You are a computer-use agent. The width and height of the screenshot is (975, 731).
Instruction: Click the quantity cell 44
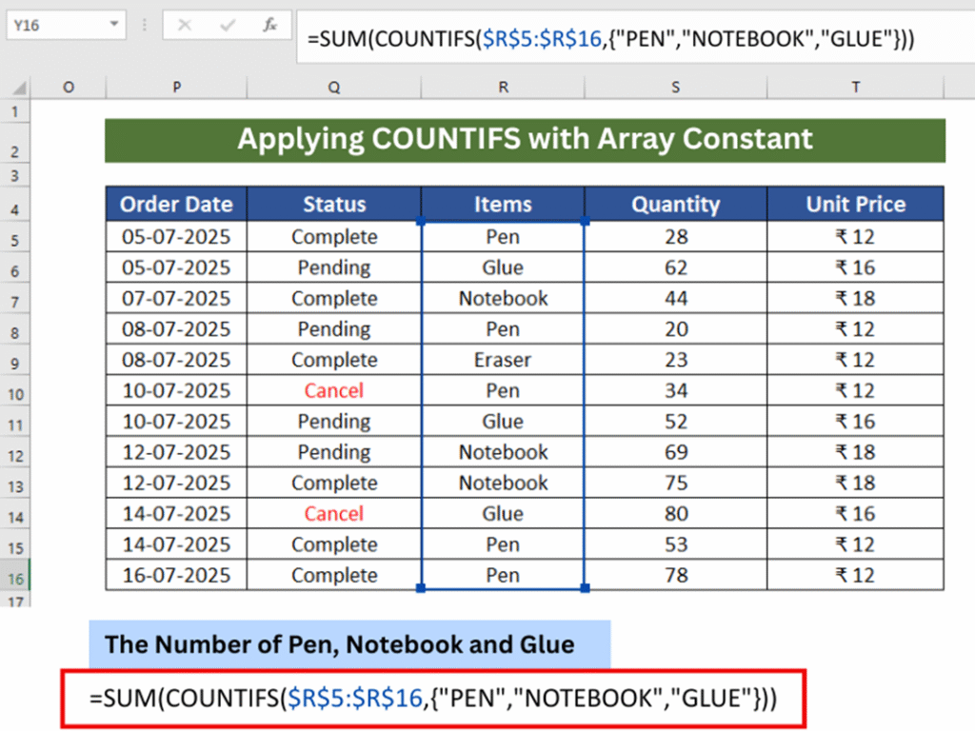(676, 298)
